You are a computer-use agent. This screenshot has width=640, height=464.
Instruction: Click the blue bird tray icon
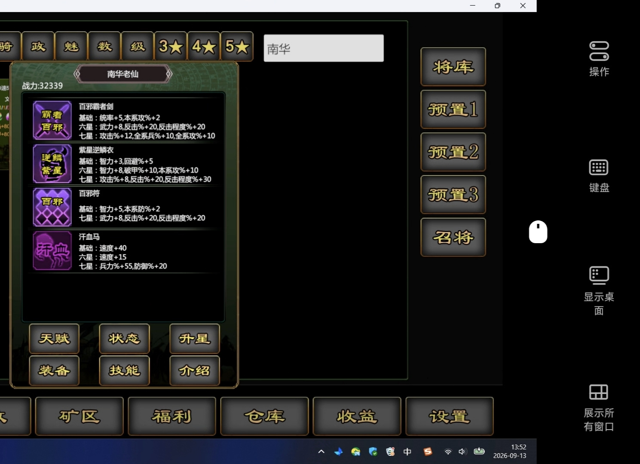pos(339,452)
